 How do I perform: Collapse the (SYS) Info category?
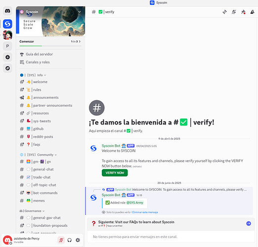33,75
